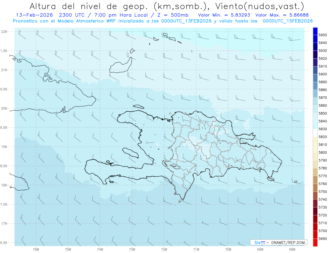Click the latitude label 19N
This screenshot has width=328, height=253.
coord(4,147)
